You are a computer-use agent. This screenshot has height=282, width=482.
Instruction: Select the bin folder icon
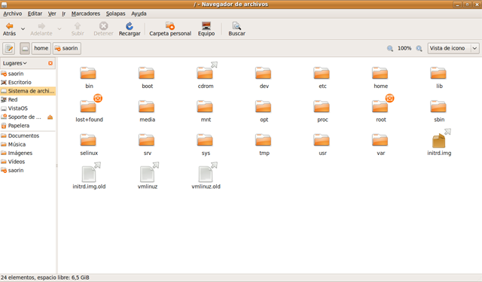coord(88,74)
